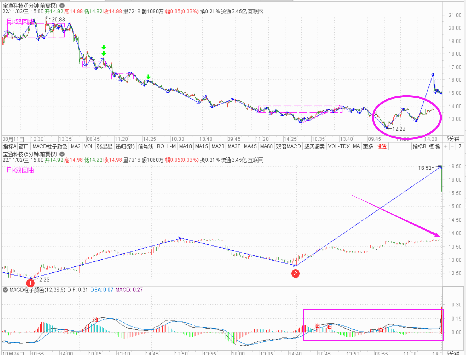Click the Z button at indicator bar end
Viewport: 466px width, 355px height.
(460, 146)
